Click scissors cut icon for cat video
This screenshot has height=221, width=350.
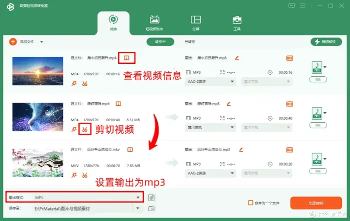[x=85, y=129]
